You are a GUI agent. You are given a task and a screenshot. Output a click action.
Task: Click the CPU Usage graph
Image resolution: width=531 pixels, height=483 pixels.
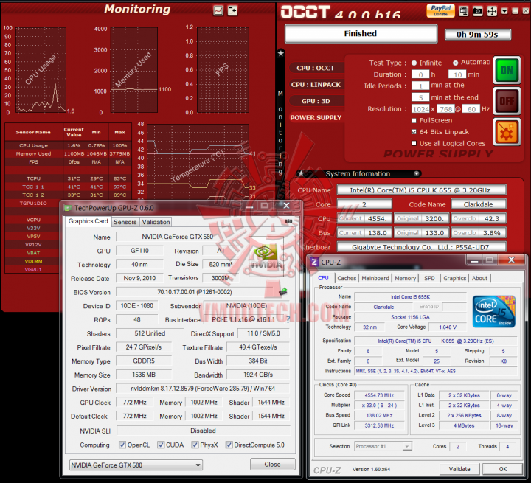(41, 70)
